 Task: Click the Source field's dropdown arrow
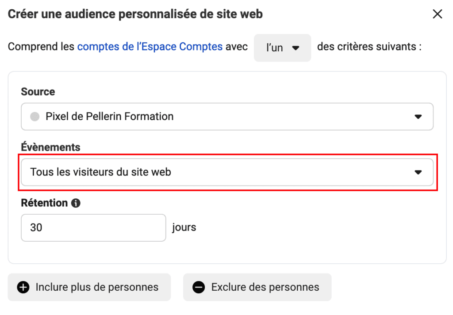pyautogui.click(x=418, y=117)
